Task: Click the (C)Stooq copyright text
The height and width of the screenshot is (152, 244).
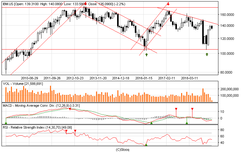Action: [x=123, y=150]
